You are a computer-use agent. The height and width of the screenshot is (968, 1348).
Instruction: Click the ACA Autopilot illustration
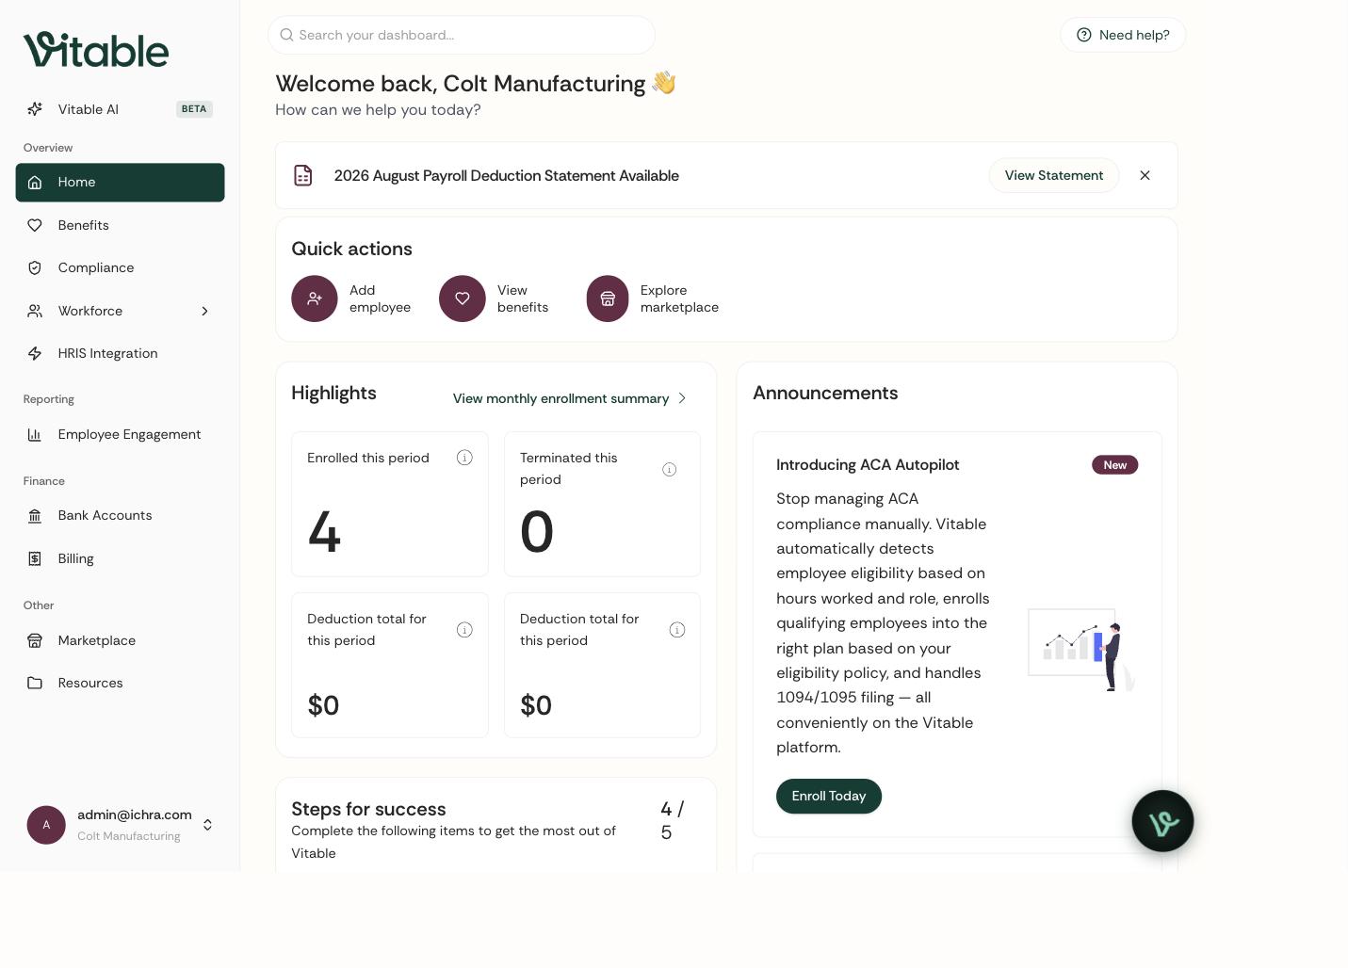pyautogui.click(x=1081, y=650)
